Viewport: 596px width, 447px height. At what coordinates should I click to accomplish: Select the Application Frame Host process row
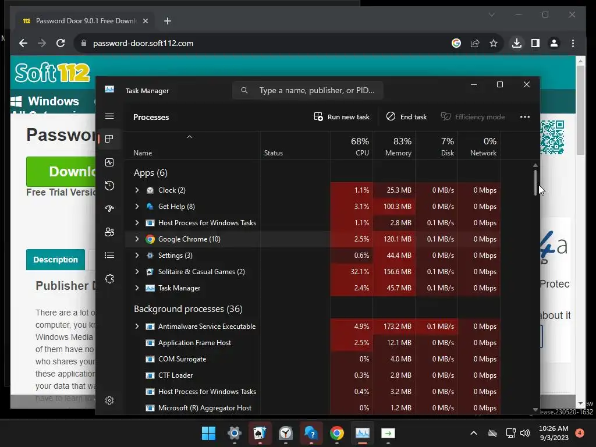pos(313,343)
